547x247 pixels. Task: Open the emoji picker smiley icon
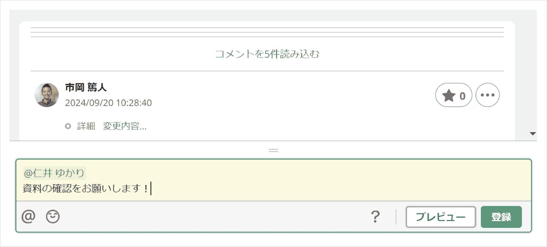pos(53,217)
